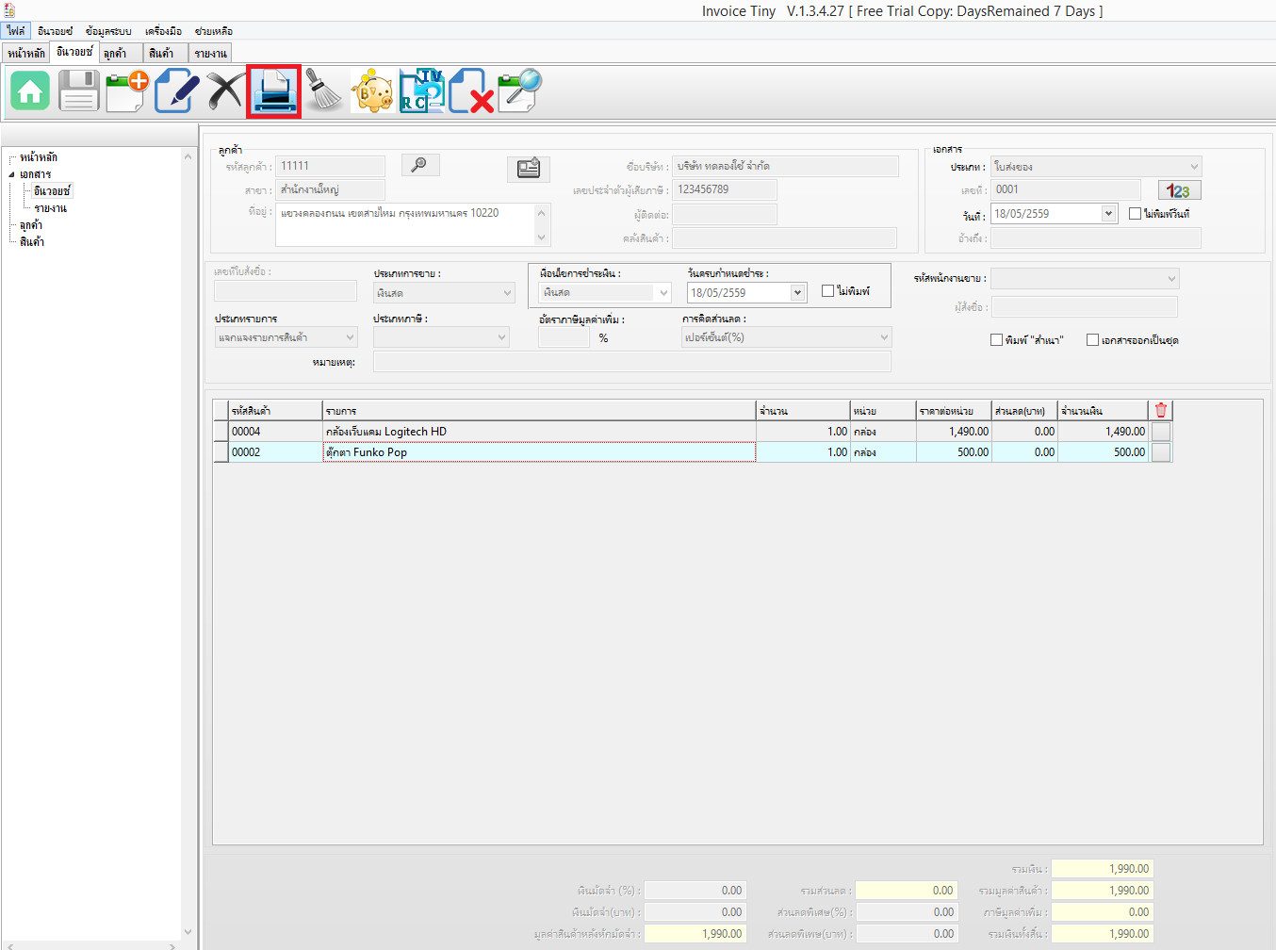This screenshot has height=950, width=1276.
Task: Check the พิมพ์ "สำเนา" option
Action: (x=996, y=340)
